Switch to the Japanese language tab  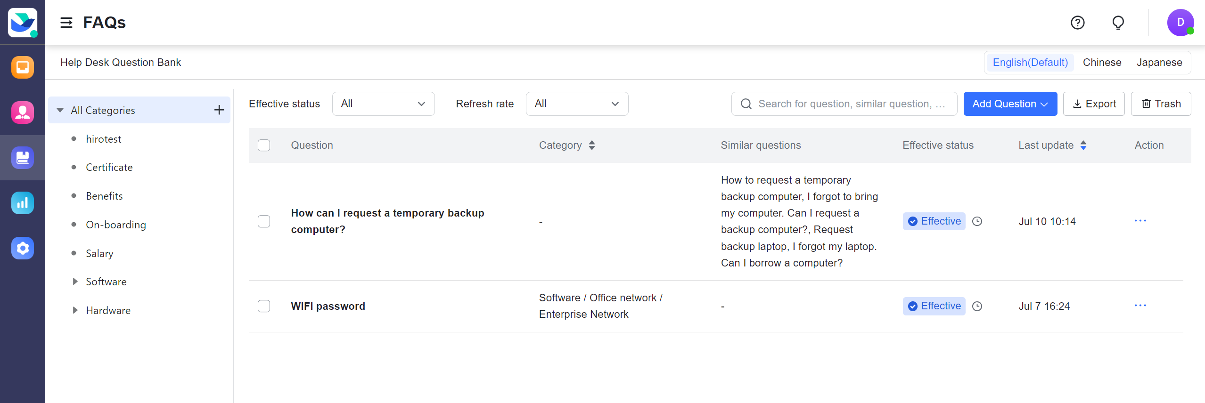pyautogui.click(x=1159, y=63)
